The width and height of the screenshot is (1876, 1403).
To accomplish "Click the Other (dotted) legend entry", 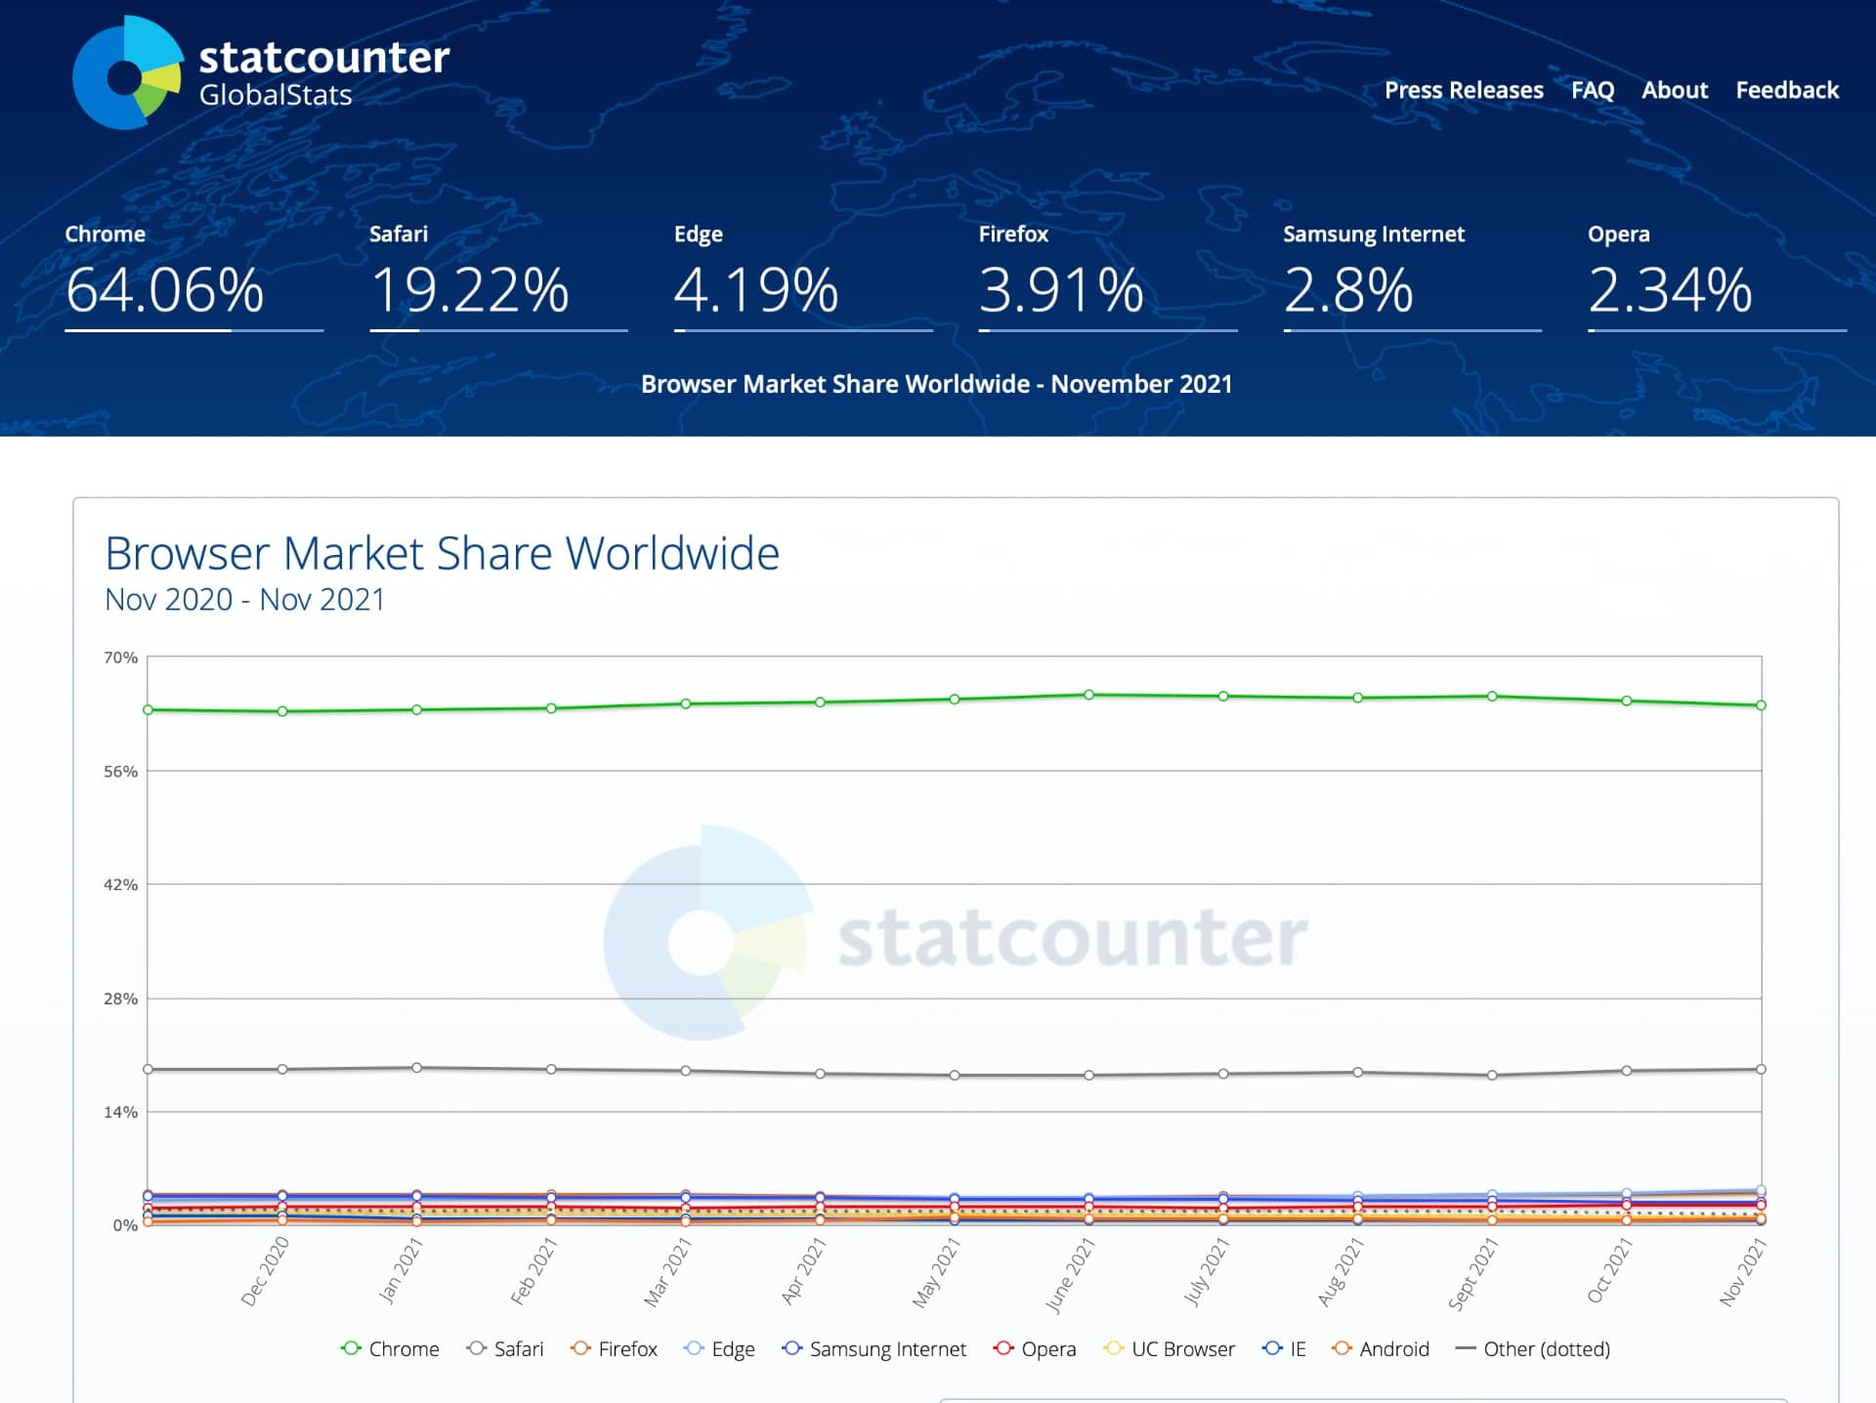I will pos(1532,1349).
